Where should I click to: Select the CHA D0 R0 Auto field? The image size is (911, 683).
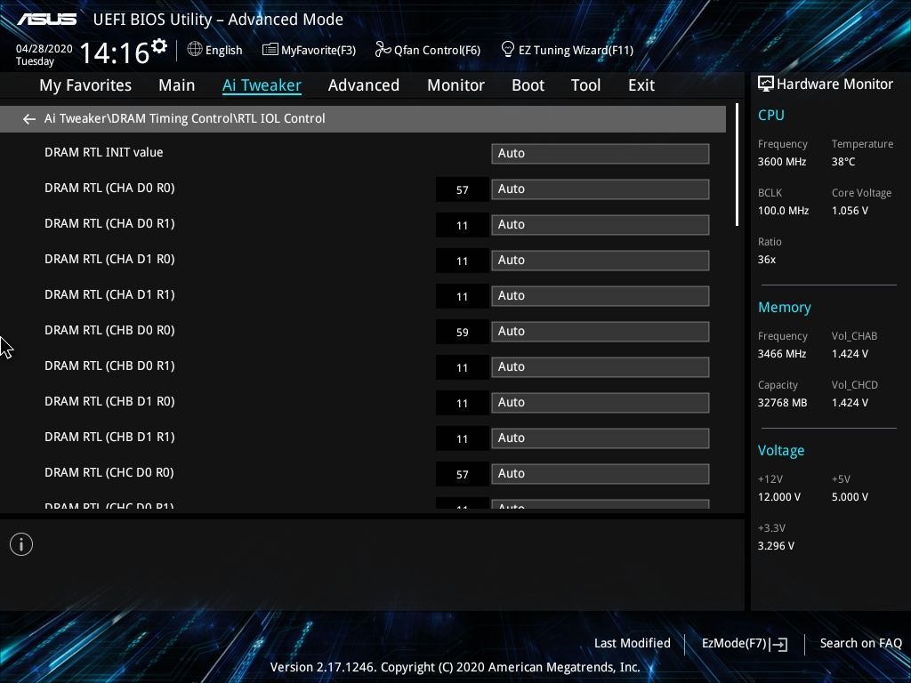point(601,189)
